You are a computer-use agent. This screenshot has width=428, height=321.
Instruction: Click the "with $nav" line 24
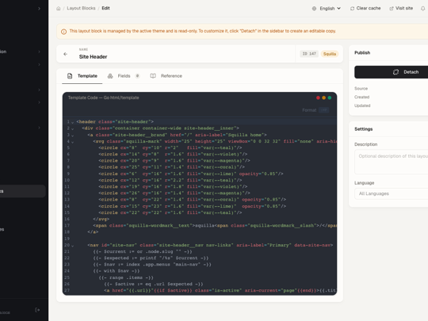coord(117,271)
